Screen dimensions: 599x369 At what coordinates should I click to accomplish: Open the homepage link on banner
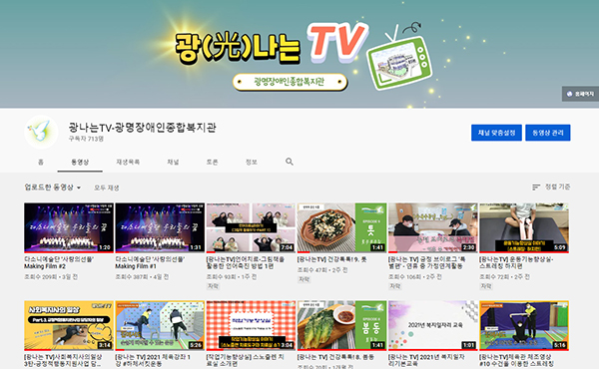tap(580, 94)
